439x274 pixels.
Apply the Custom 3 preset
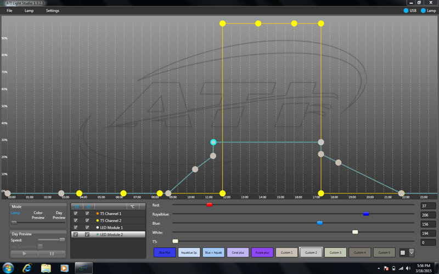[x=335, y=253]
